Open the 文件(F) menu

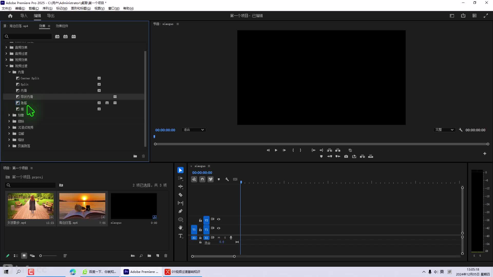coord(6,8)
